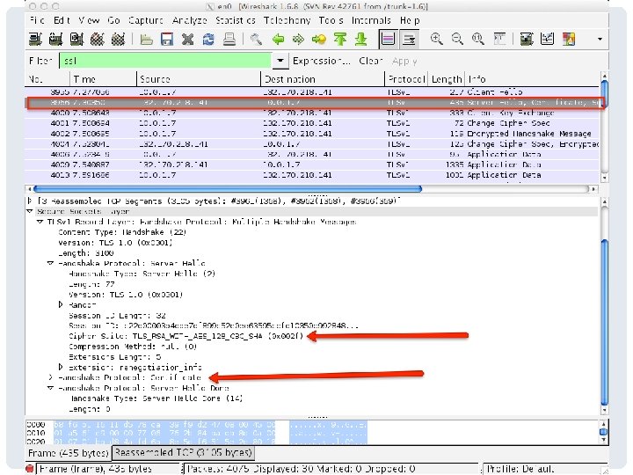Screen dimensions: 633x475
Task: Select packet 4002 Encrypted Handshake Message
Action: 312,134
